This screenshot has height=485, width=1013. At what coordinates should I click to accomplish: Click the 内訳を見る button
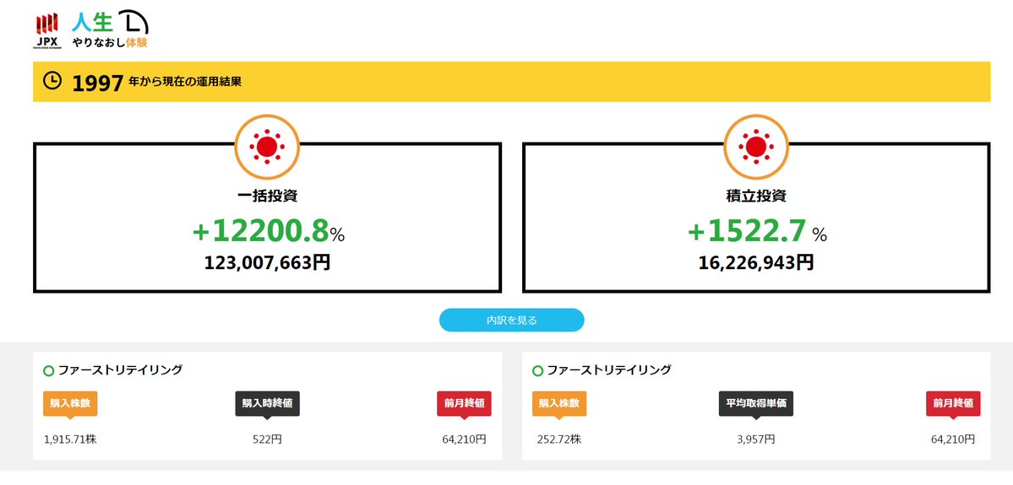pyautogui.click(x=512, y=320)
